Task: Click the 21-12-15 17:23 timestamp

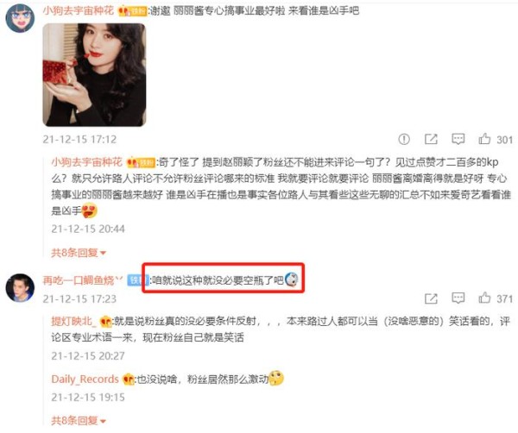Action: 79,298
